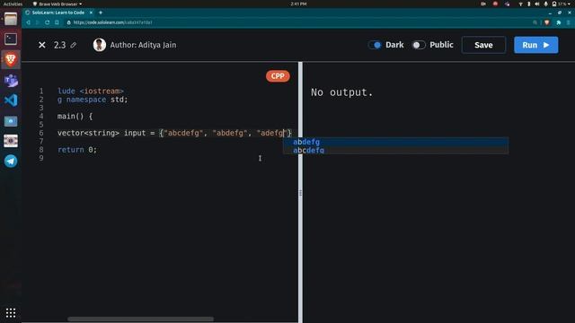575x323 pixels.
Task: Click the Wi-Fi icon in top bar
Action: tap(520, 4)
